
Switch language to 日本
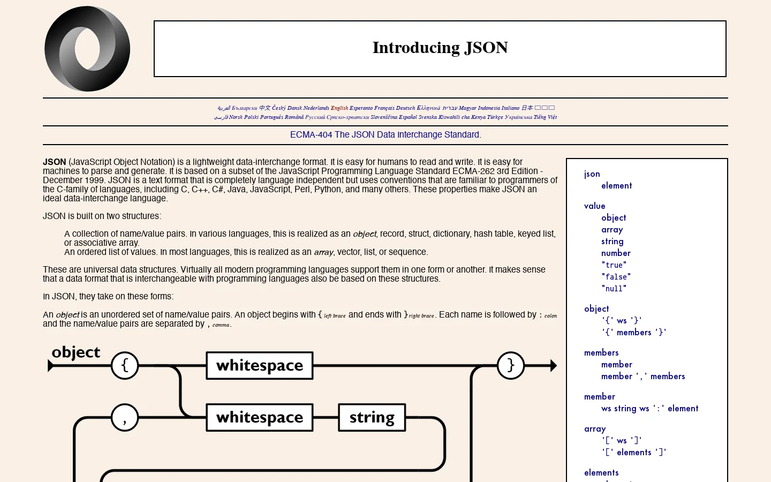tap(527, 108)
